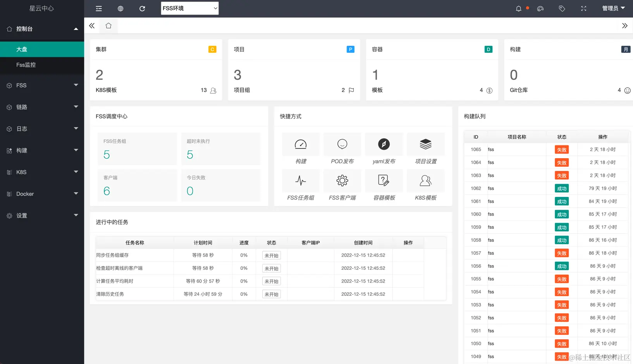
Task: Click 未开始 status for 同步任务组缓存
Action: (x=271, y=255)
